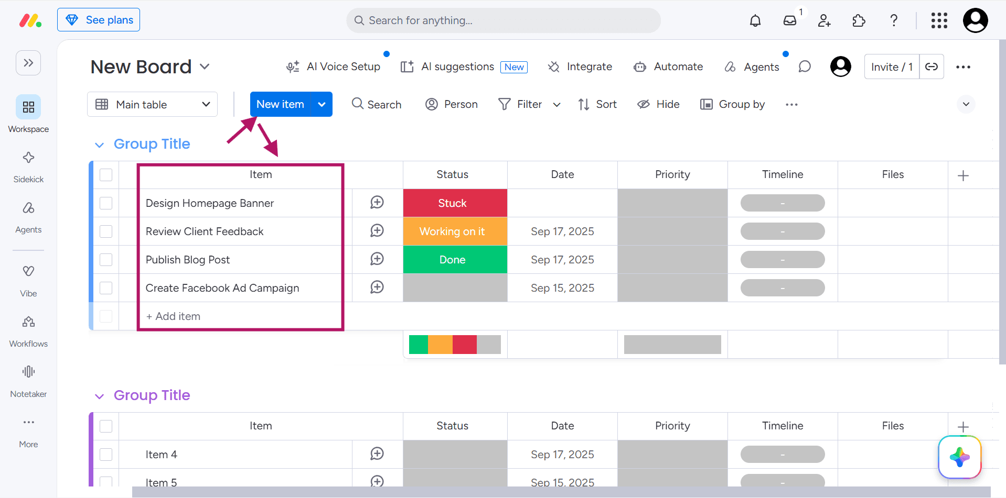Open the inbox tray icon

coord(789,20)
